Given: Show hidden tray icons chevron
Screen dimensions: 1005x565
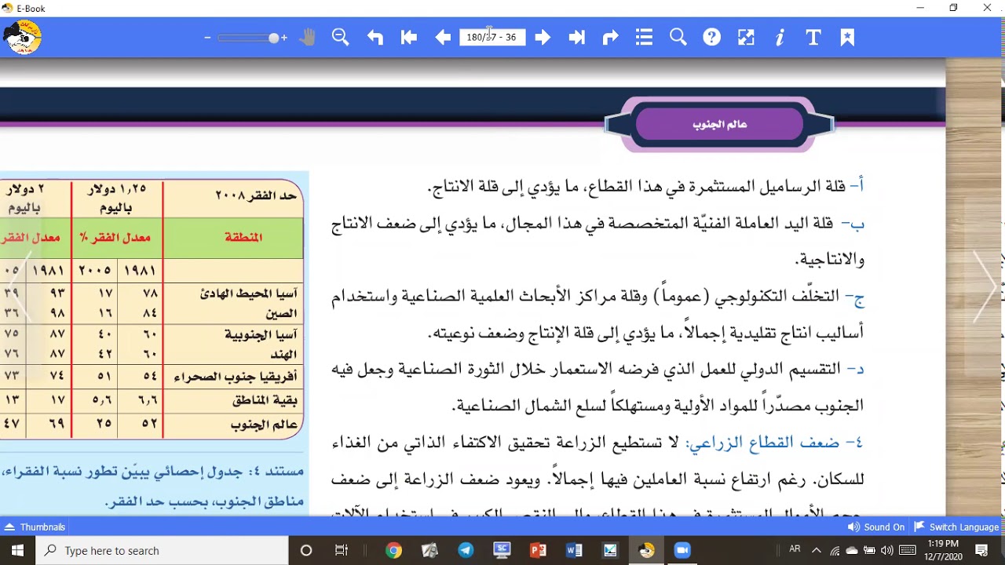Looking at the screenshot, I should (816, 550).
